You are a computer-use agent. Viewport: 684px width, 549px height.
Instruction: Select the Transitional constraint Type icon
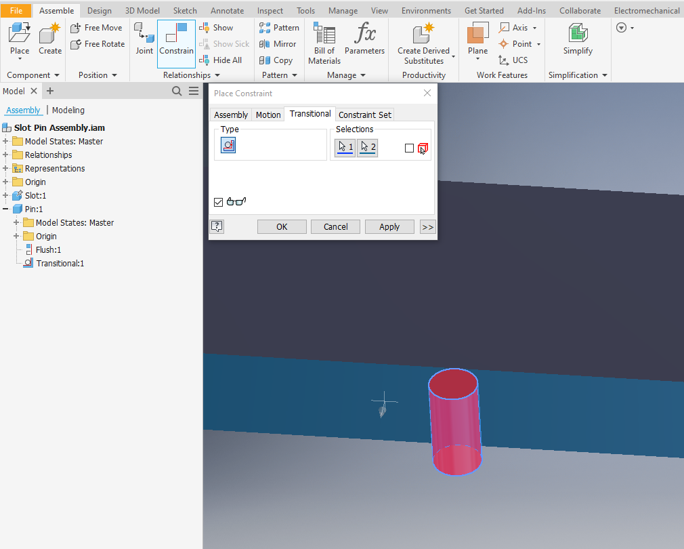pos(228,145)
